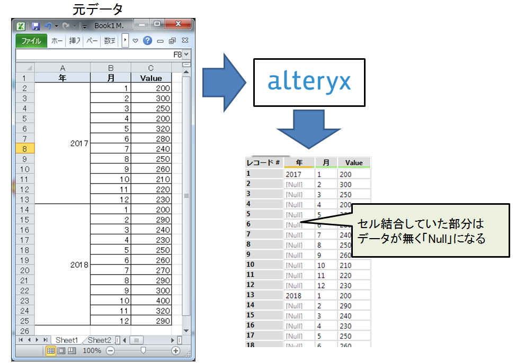This screenshot has height=363, width=516.
Task: Minimize the ribbon with the heart-shaped caret icon
Action: click(x=136, y=41)
